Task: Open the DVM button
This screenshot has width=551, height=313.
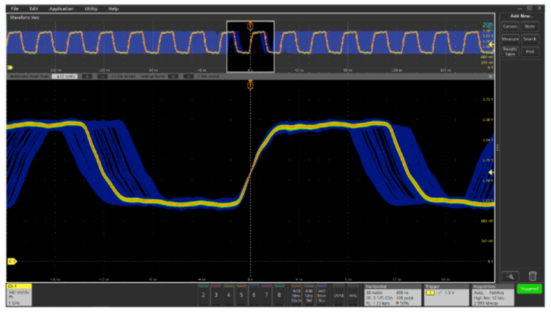Action: coord(339,295)
